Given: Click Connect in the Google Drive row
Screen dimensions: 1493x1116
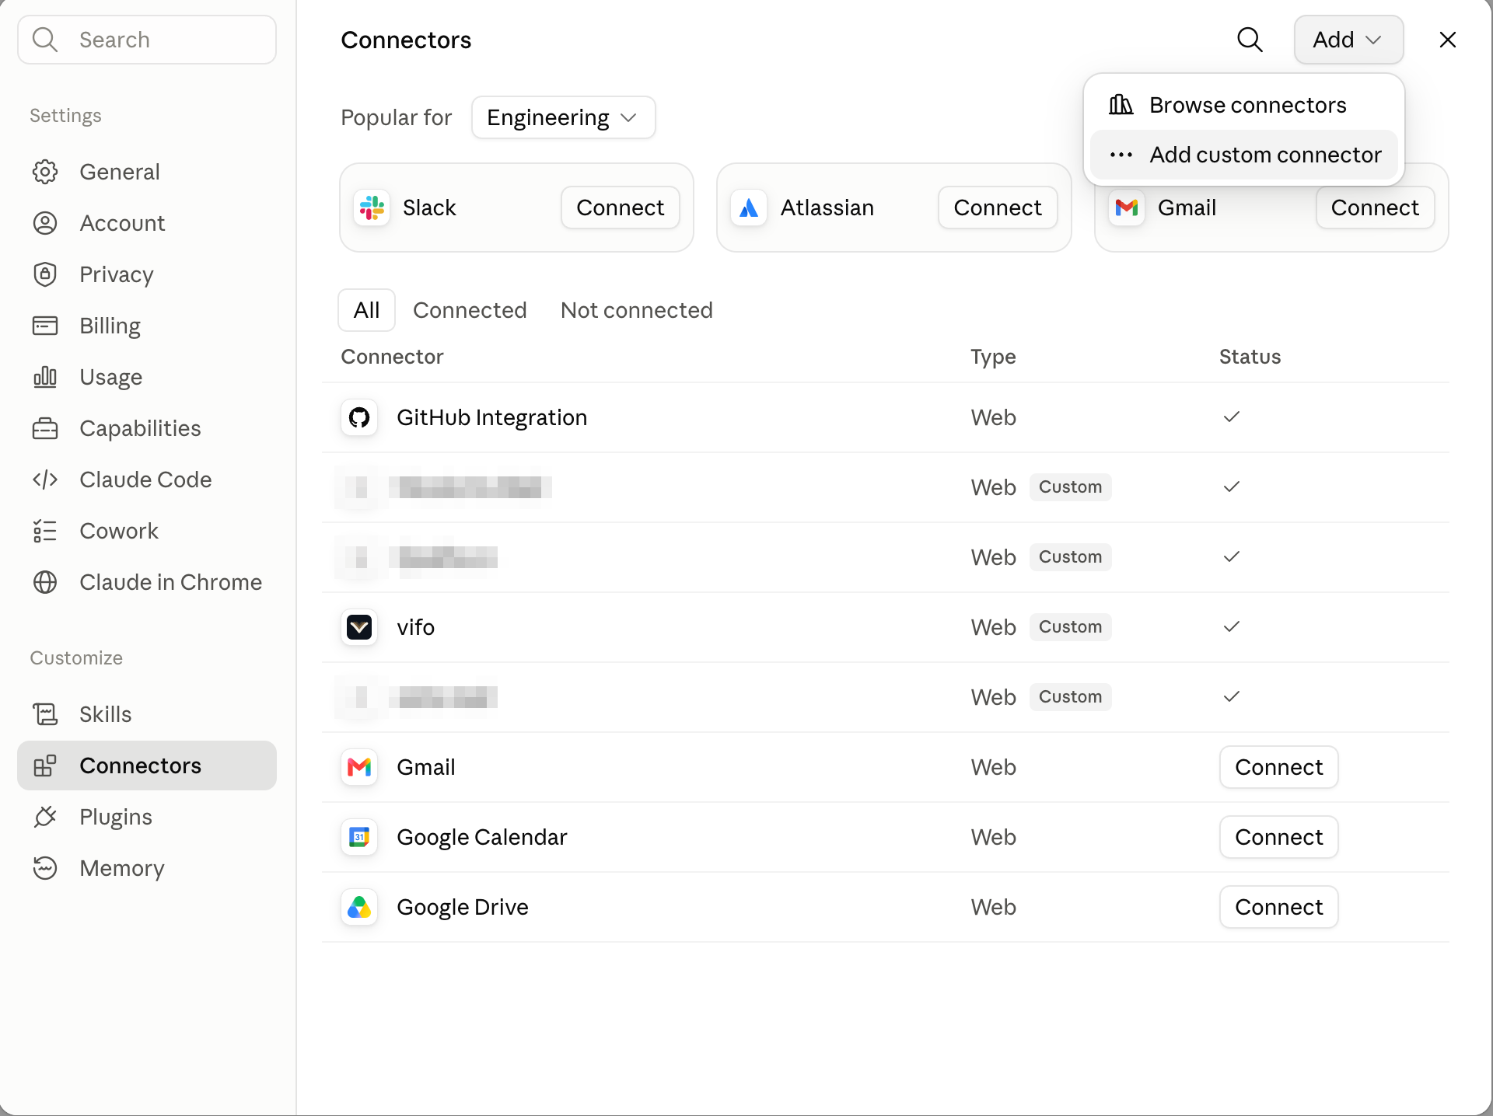Looking at the screenshot, I should tap(1278, 907).
